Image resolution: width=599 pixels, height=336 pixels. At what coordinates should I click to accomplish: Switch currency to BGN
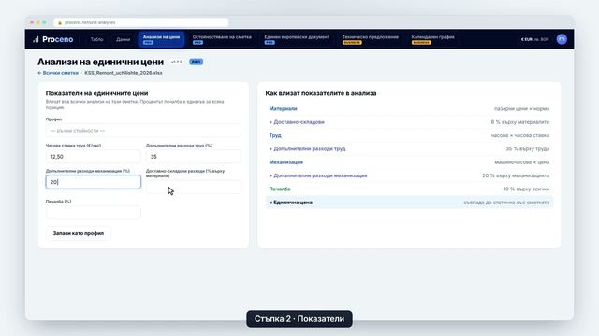542,39
